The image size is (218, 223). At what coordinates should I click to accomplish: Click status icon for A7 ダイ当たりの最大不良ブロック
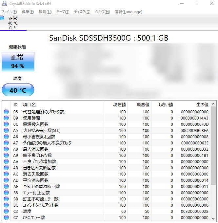(6, 143)
